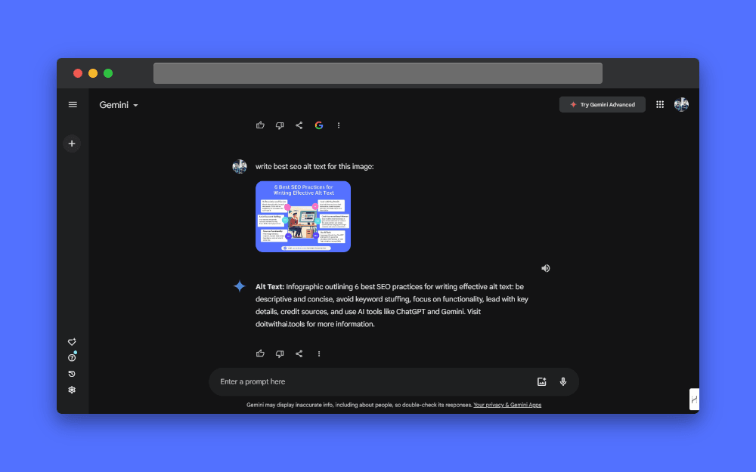Click the 'write best seo alt text' prompt text
The image size is (756, 472).
(314, 167)
